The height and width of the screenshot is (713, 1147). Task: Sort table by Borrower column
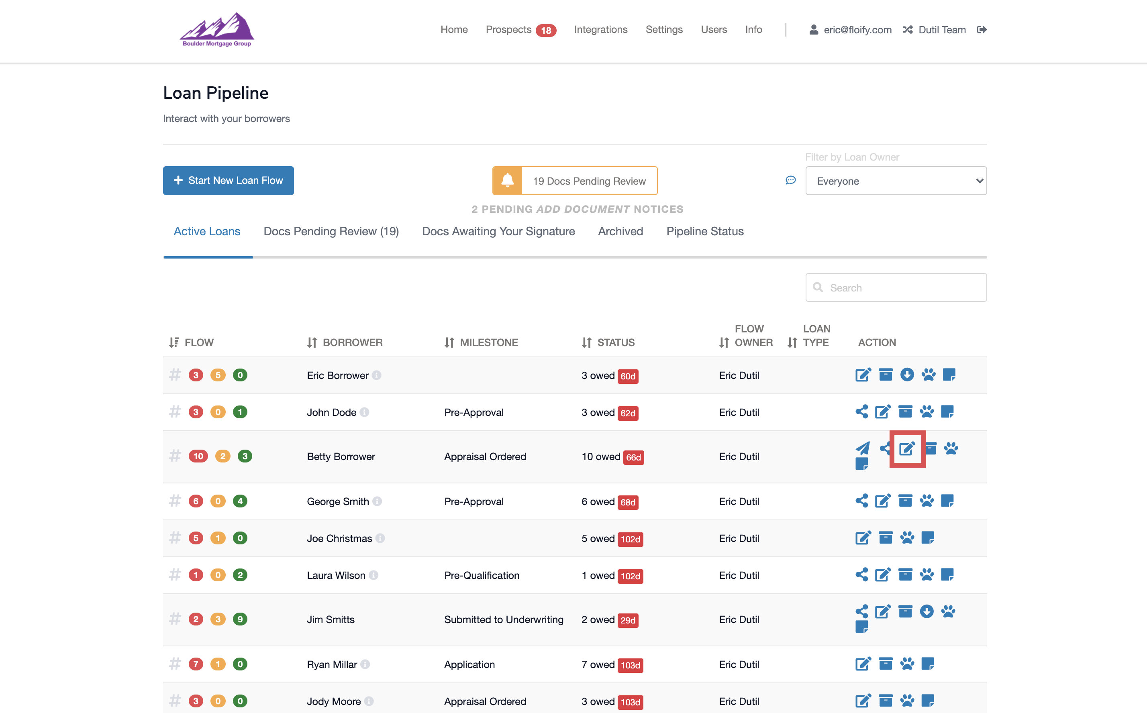(x=344, y=342)
